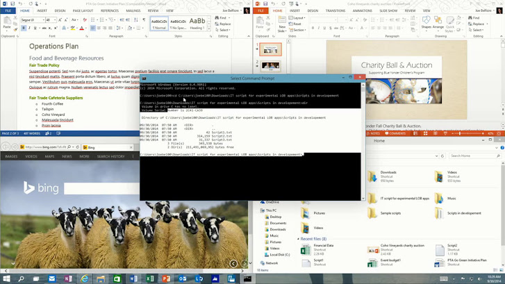Screen dimensions: 505x284
Task: Go back in Internet Explorer
Action: [6, 147]
